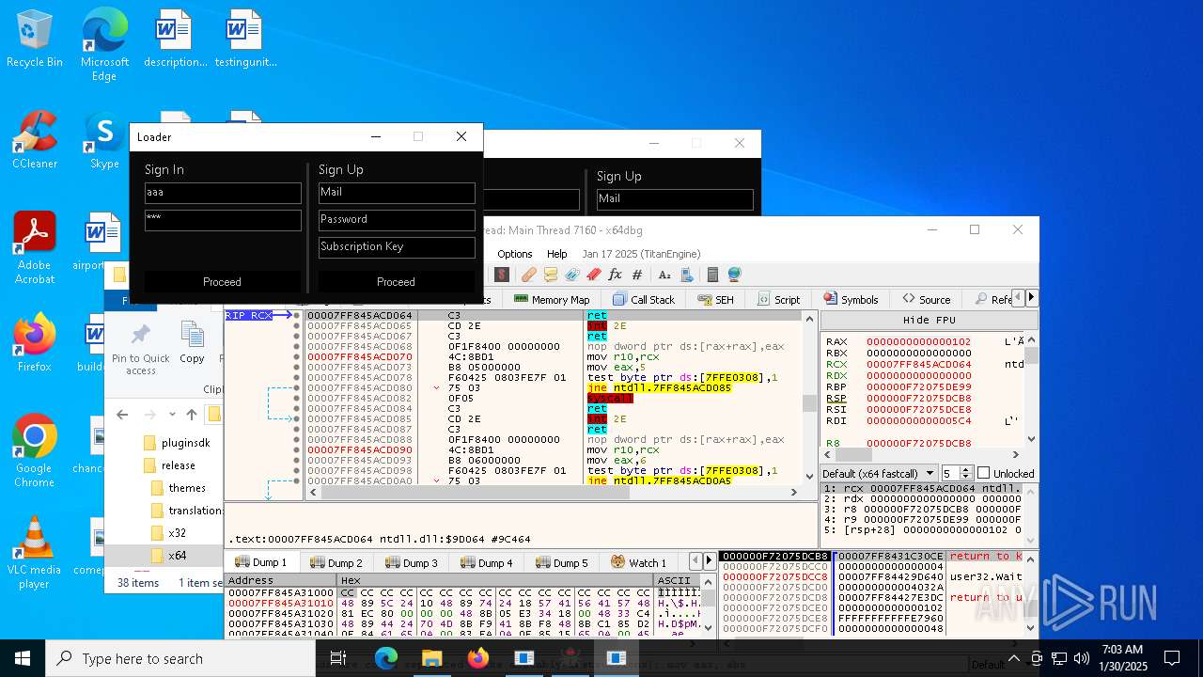This screenshot has width=1203, height=677.
Task: Click the Sign Up Password field in Loader
Action: tap(397, 220)
